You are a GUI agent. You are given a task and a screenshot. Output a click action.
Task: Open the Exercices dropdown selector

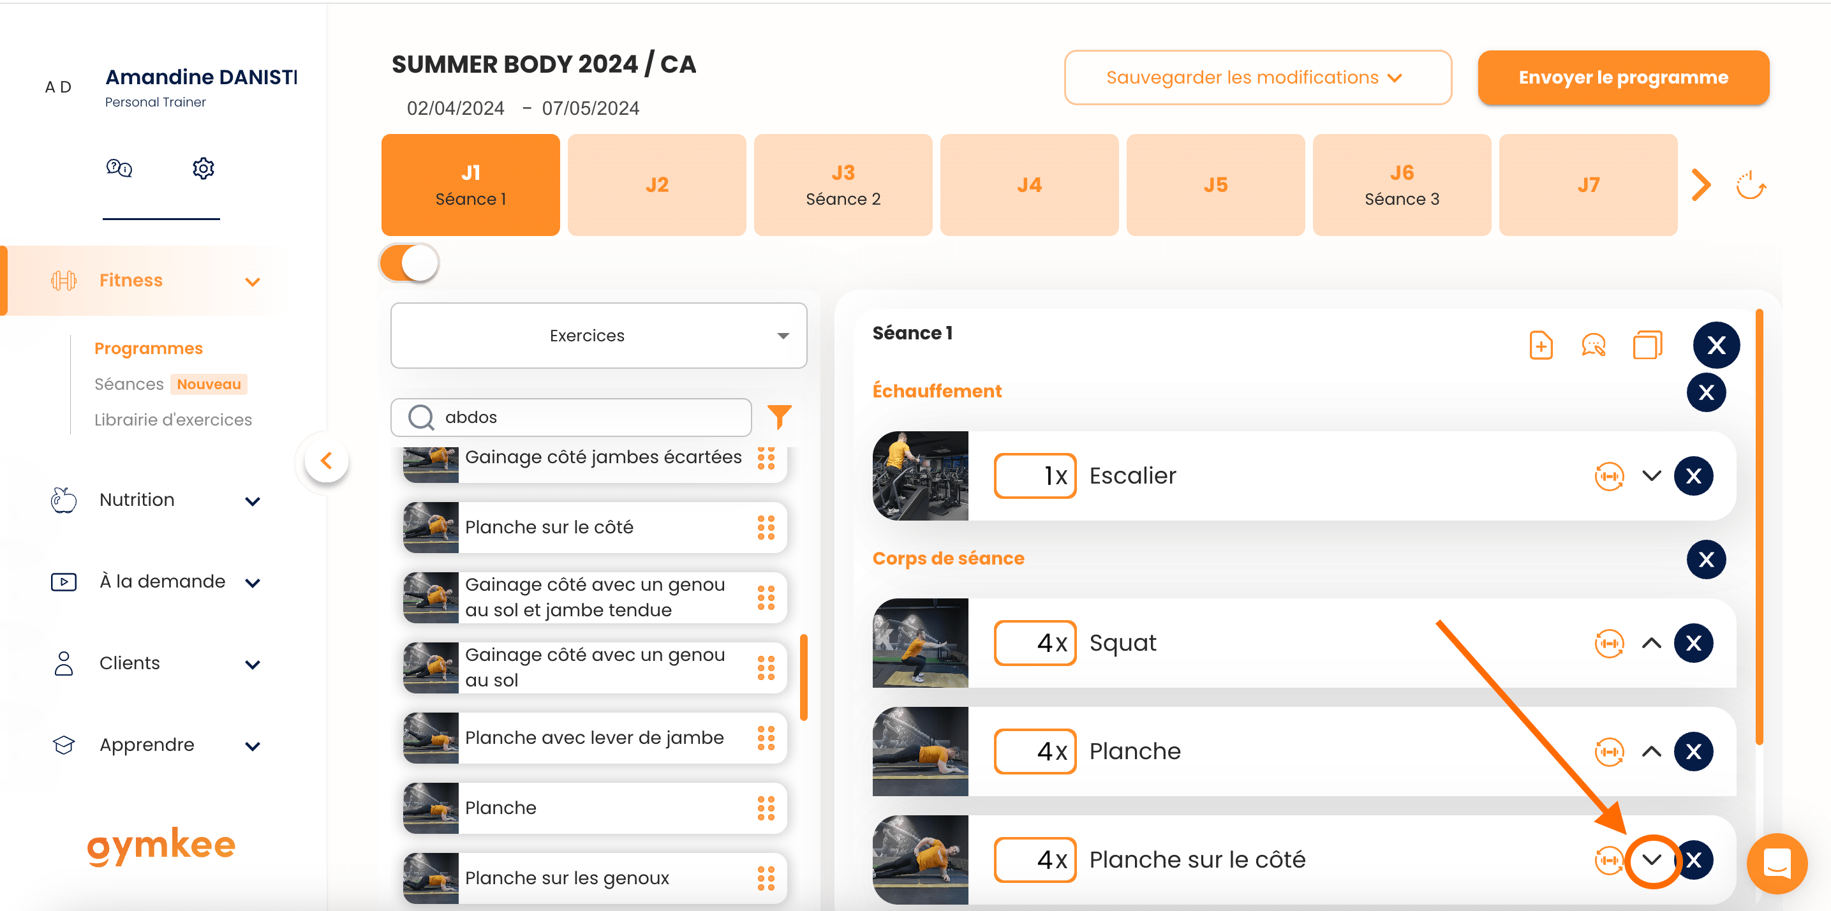coord(598,336)
